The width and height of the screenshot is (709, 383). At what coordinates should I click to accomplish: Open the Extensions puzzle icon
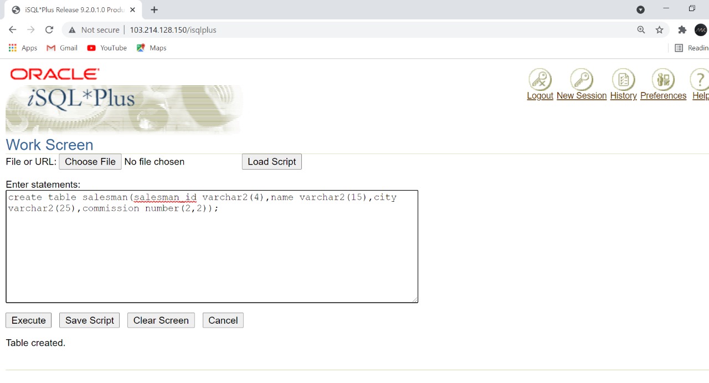tap(682, 30)
